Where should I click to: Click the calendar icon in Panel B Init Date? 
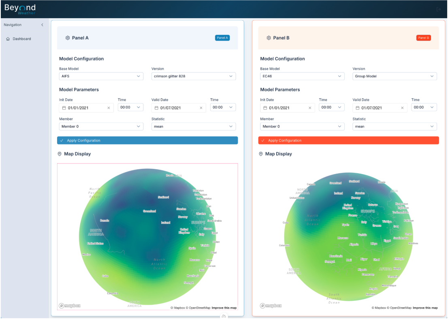pyautogui.click(x=265, y=108)
